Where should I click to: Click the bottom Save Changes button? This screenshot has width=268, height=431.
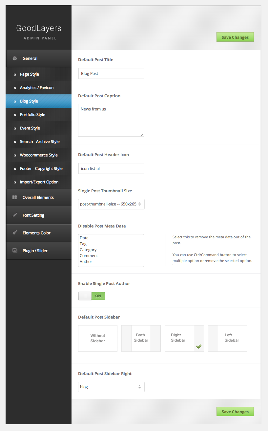(235, 412)
